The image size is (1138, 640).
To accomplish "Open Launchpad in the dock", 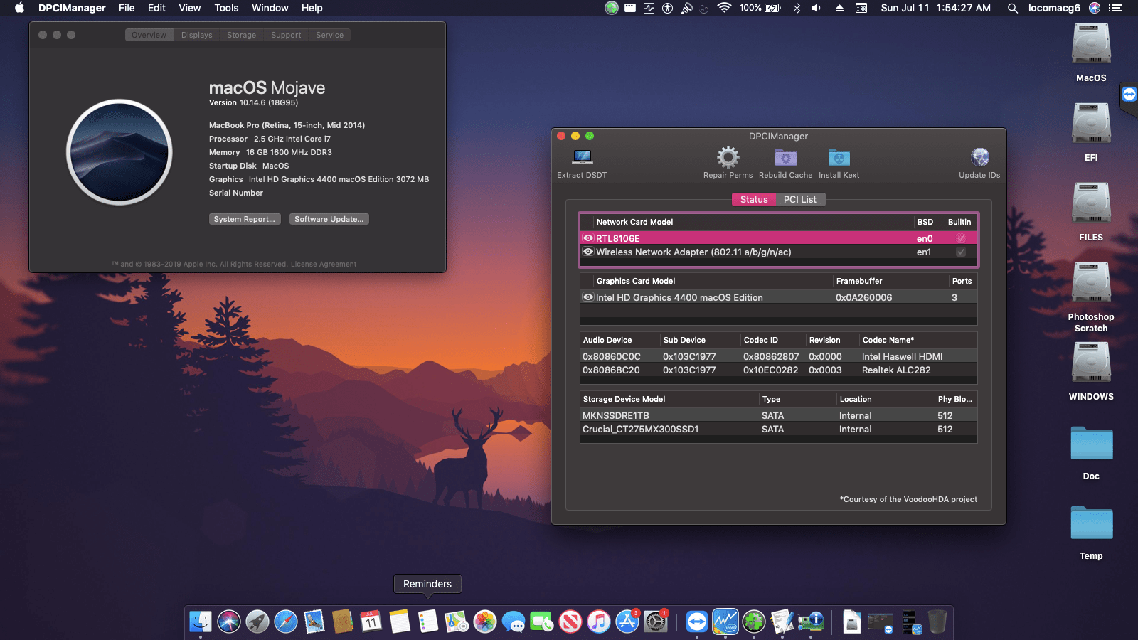I will coord(257,622).
